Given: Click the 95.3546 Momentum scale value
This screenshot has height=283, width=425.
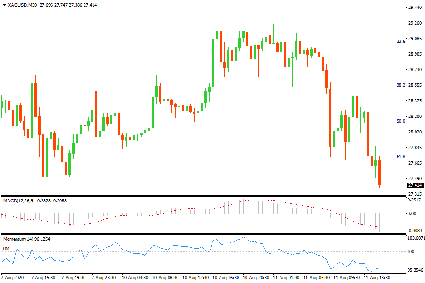Looking at the screenshot, I should (x=415, y=271).
